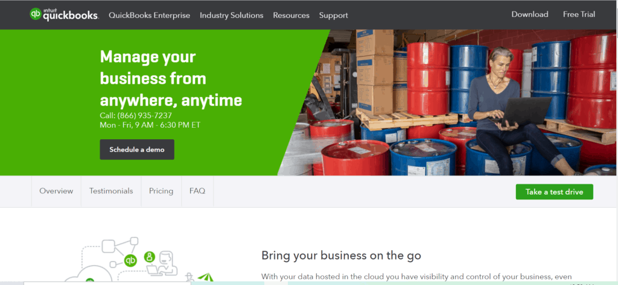The width and height of the screenshot is (618, 285).
Task: Click the Bring your business on the go heading
Action: pos(342,255)
